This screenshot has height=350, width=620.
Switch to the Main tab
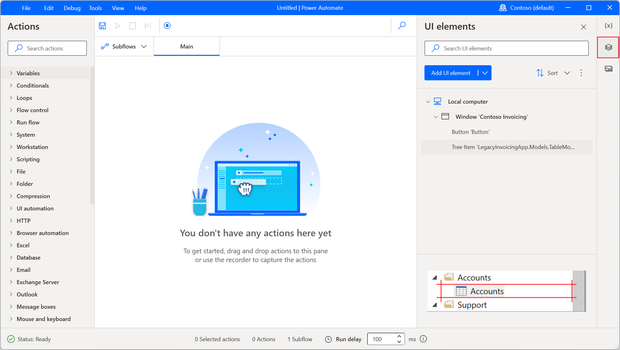tap(186, 46)
